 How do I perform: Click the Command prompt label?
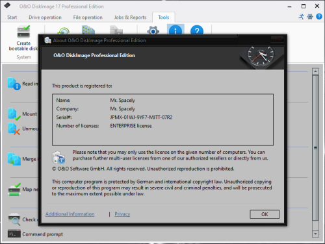[43, 234]
